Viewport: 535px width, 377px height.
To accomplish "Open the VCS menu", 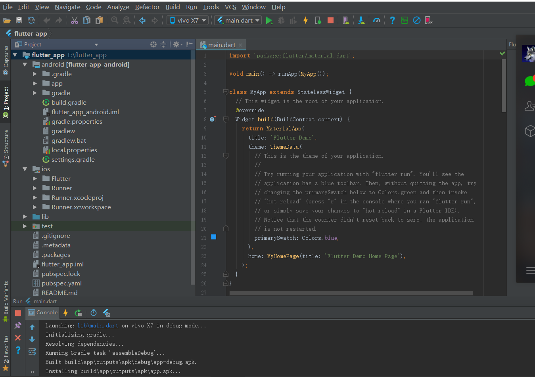I will click(x=230, y=7).
